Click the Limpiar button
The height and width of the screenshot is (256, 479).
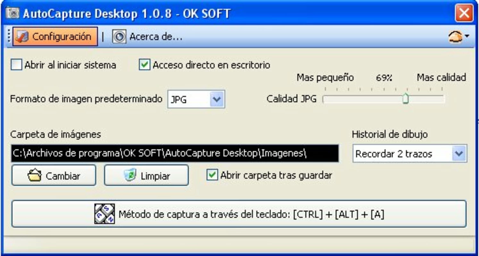(x=146, y=175)
